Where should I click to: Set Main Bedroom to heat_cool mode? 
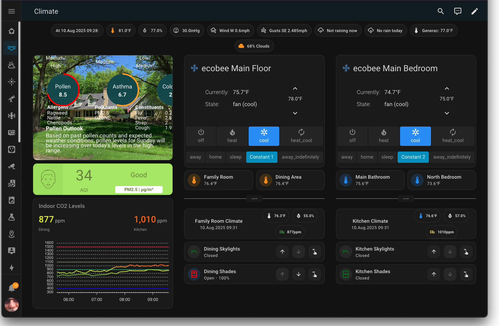tap(453, 136)
